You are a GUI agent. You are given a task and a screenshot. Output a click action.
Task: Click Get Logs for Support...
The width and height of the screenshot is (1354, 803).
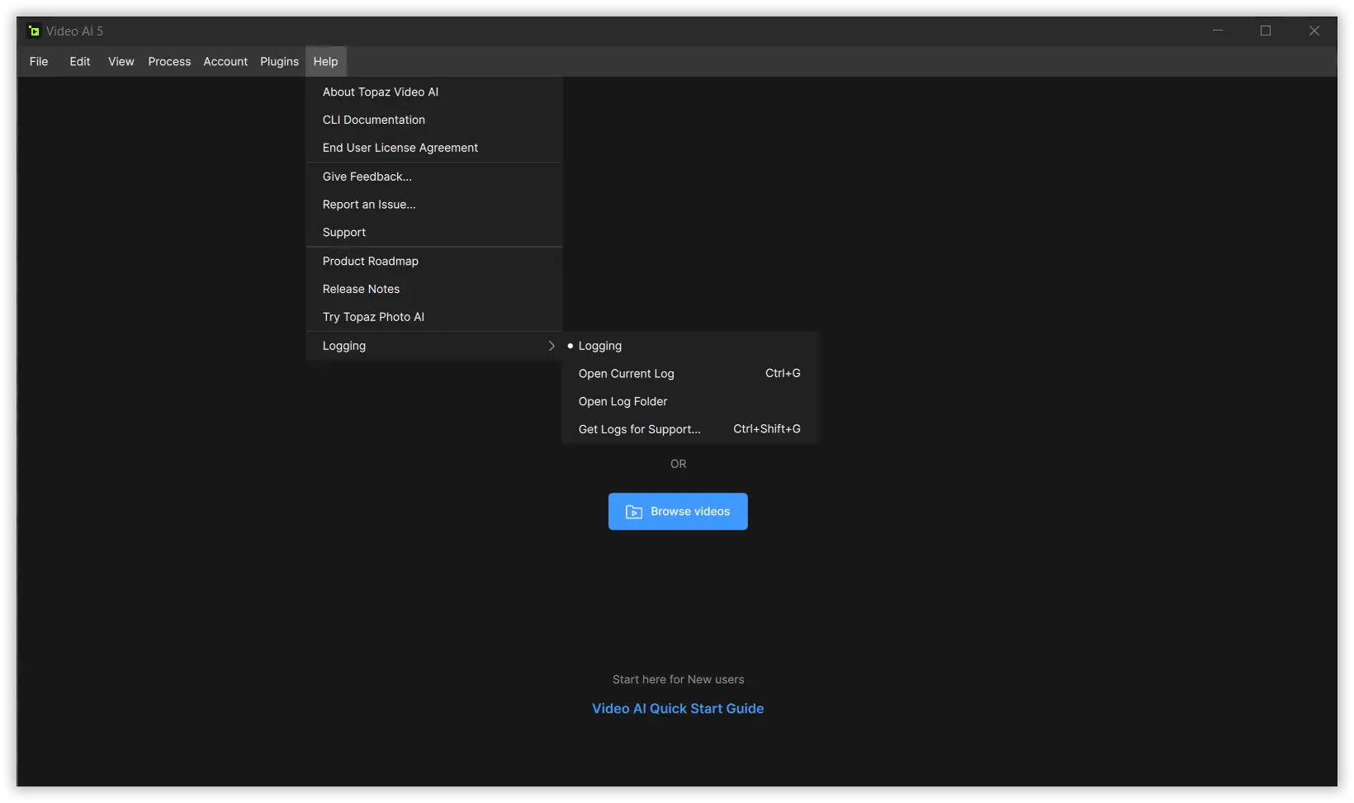click(x=690, y=429)
